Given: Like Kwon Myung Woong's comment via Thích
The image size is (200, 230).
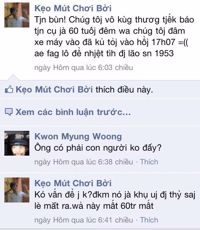Looking at the screenshot, I should click(149, 162).
